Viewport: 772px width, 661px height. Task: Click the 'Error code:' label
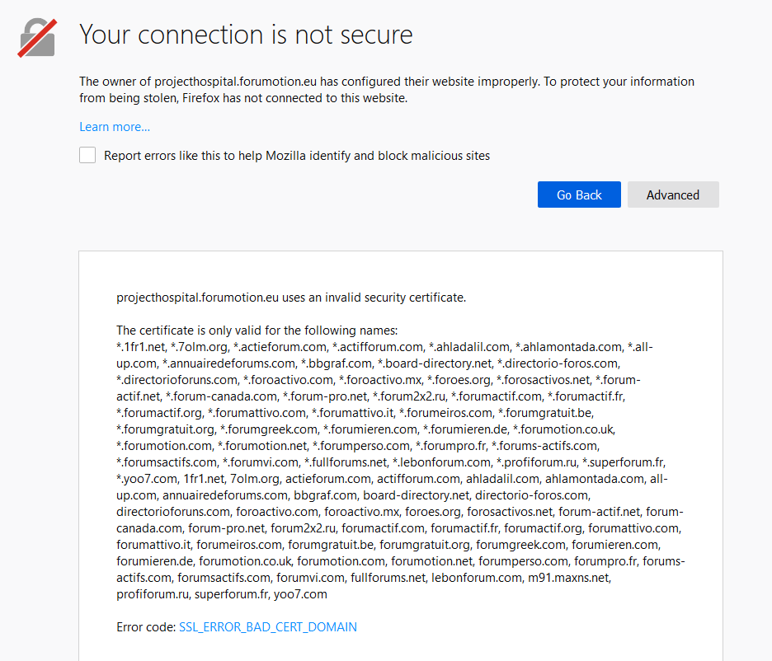click(x=146, y=627)
